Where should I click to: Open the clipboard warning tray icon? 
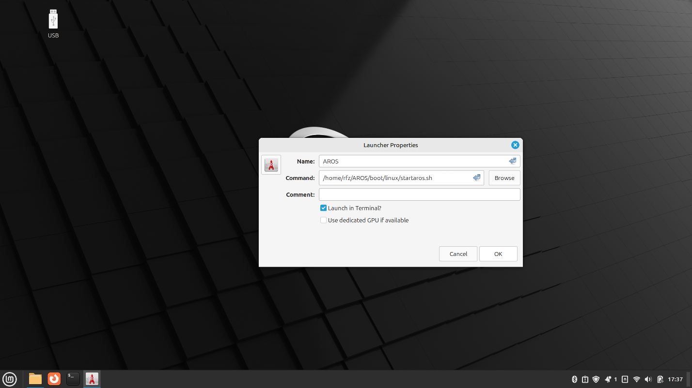[585, 379]
